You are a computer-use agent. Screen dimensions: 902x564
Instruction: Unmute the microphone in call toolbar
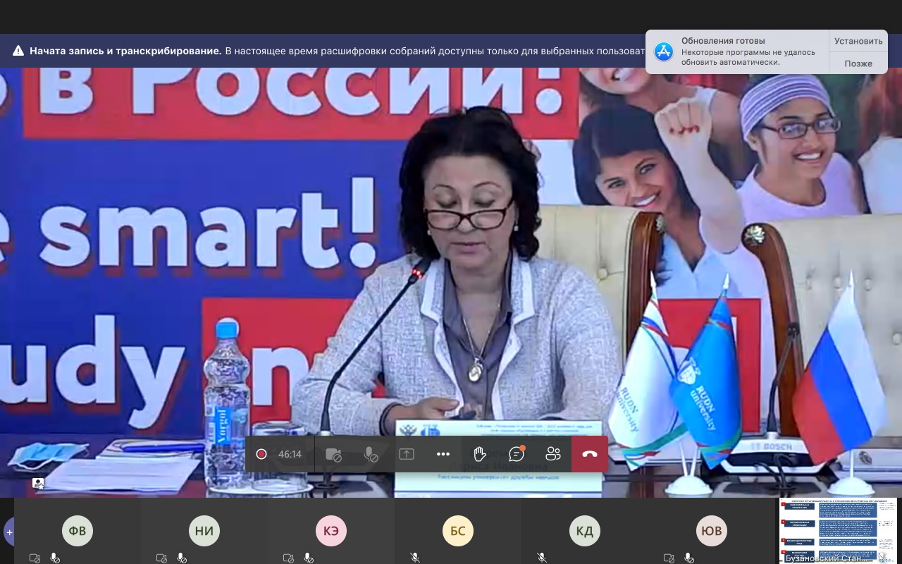370,454
